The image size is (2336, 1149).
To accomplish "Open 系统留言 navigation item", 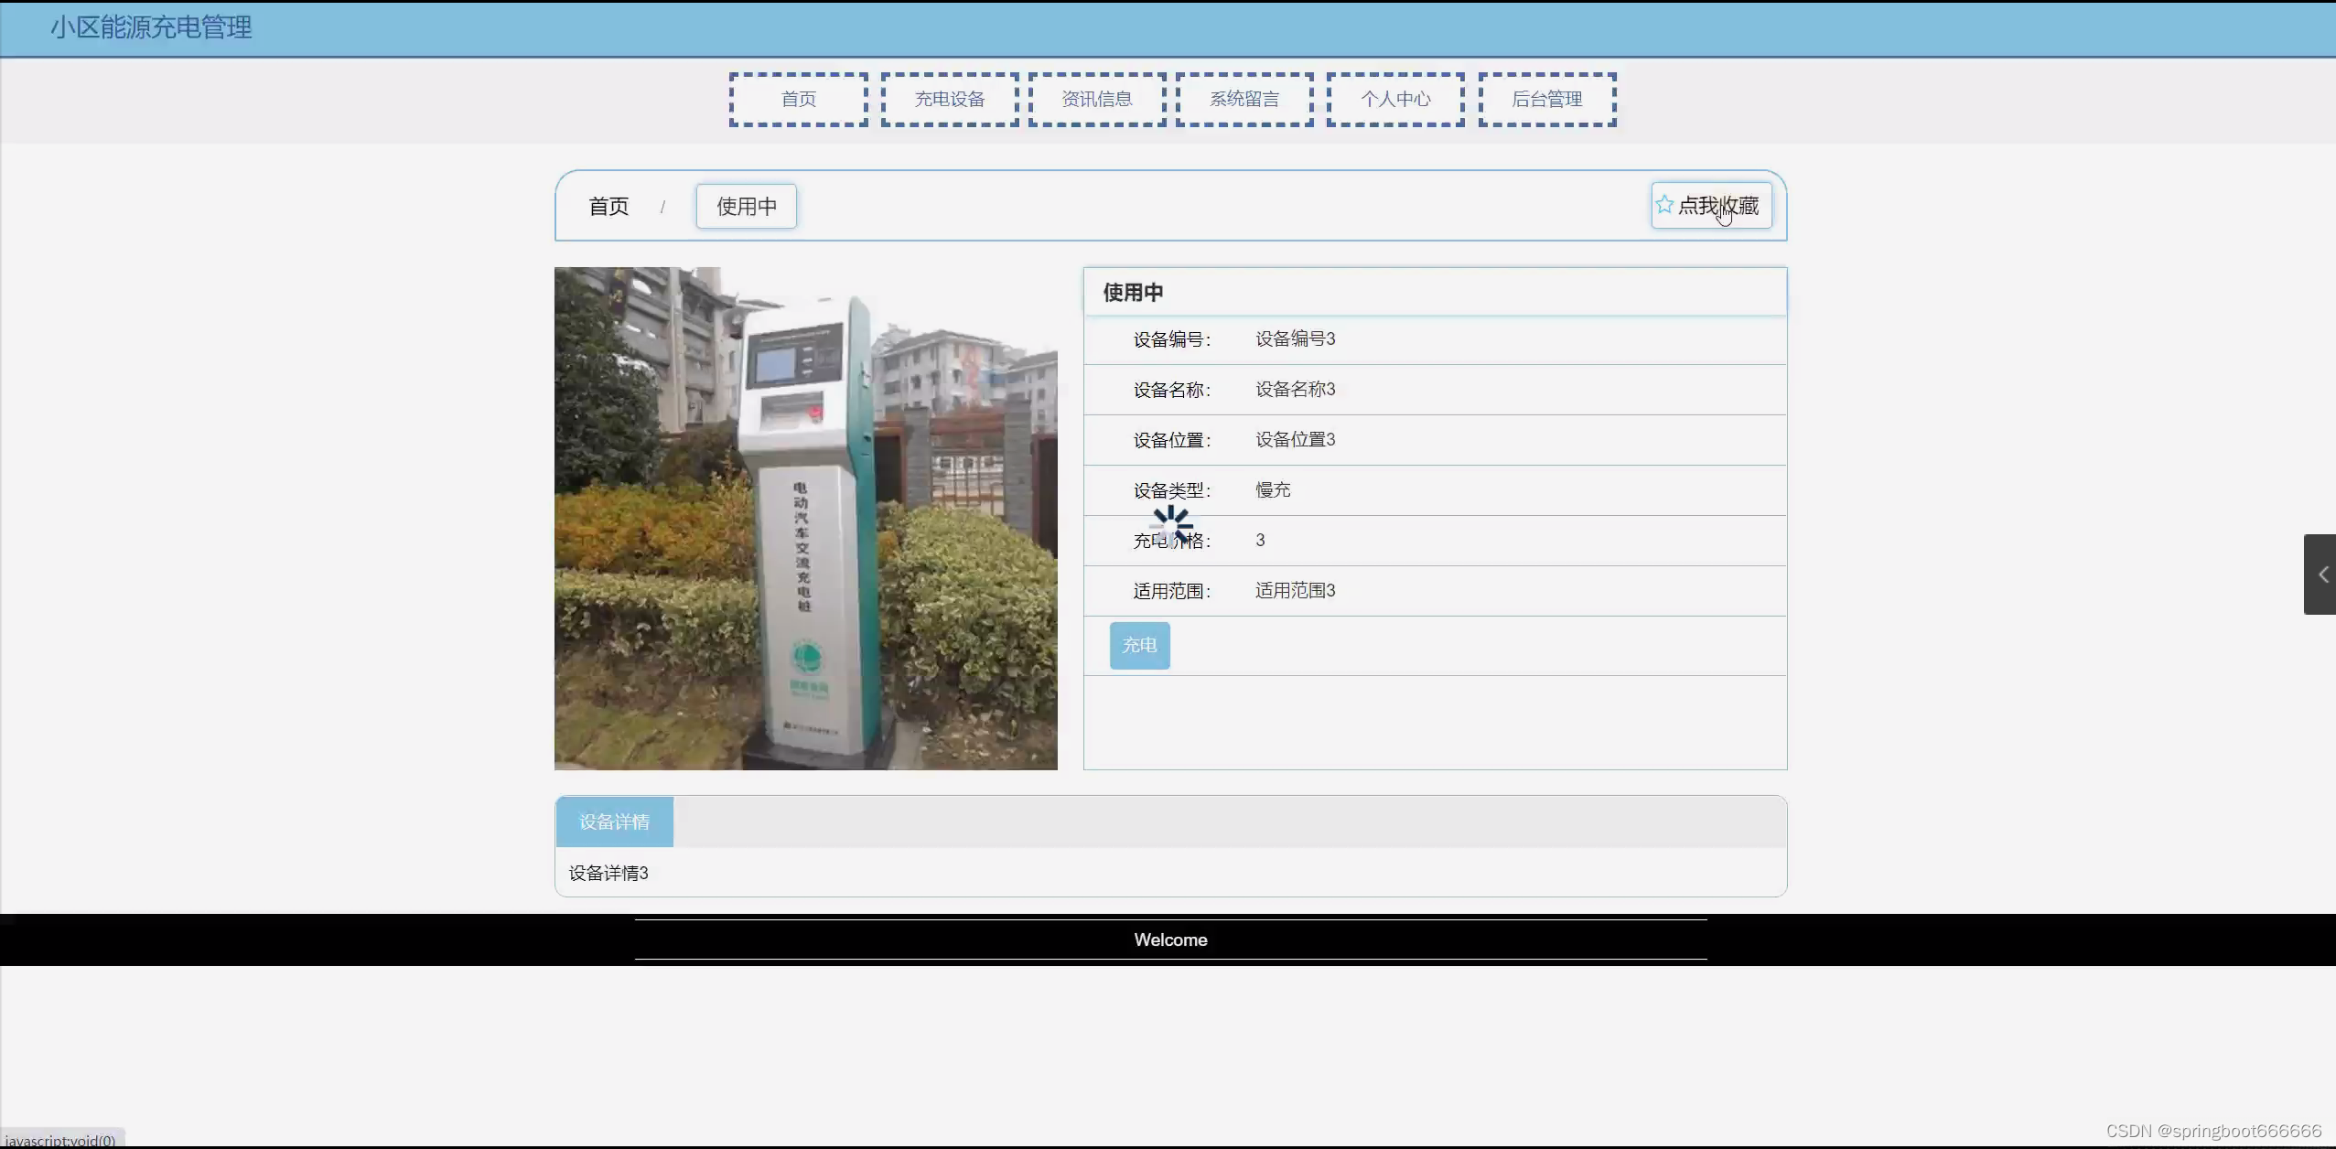I will [1243, 100].
